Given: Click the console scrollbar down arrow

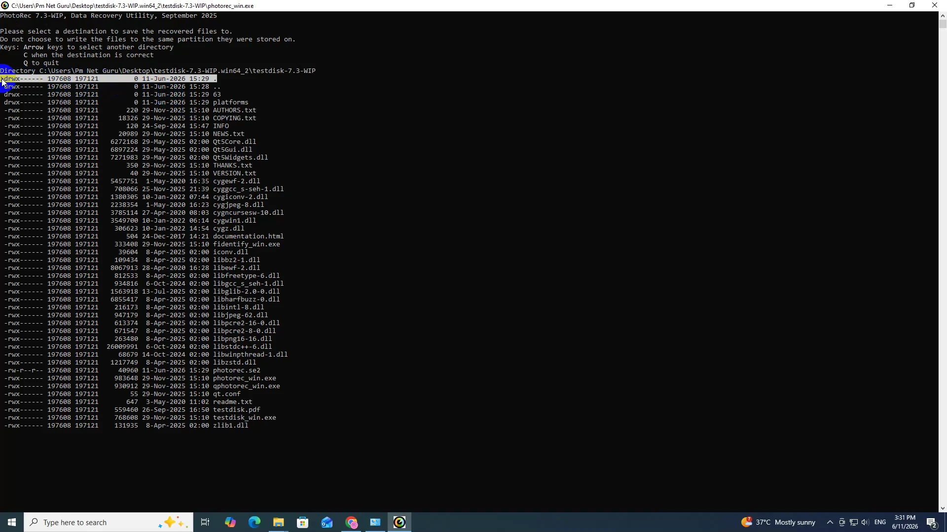Looking at the screenshot, I should [943, 508].
